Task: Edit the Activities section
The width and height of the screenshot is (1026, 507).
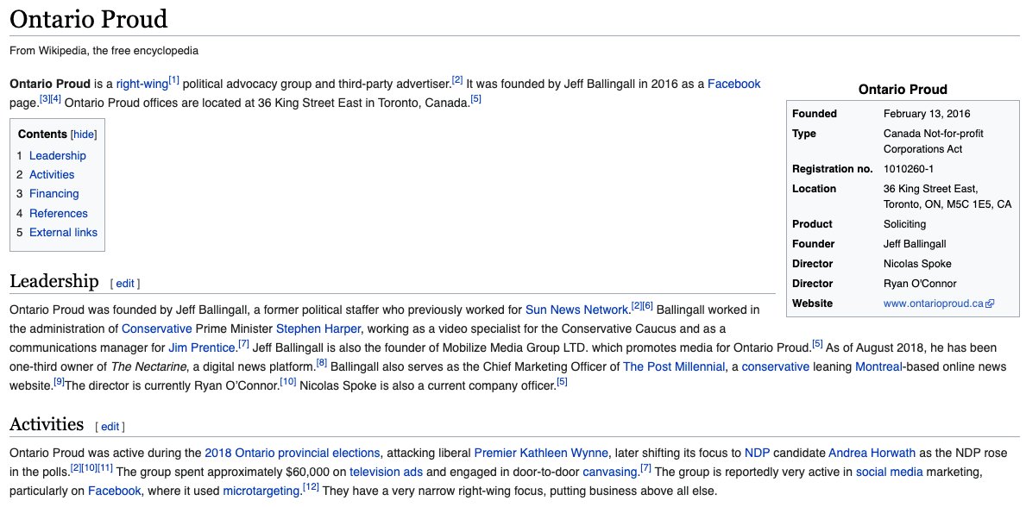Action: [x=110, y=427]
